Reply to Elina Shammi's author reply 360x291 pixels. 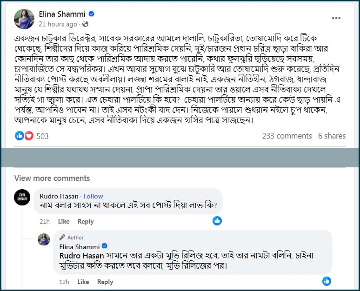[x=105, y=282]
